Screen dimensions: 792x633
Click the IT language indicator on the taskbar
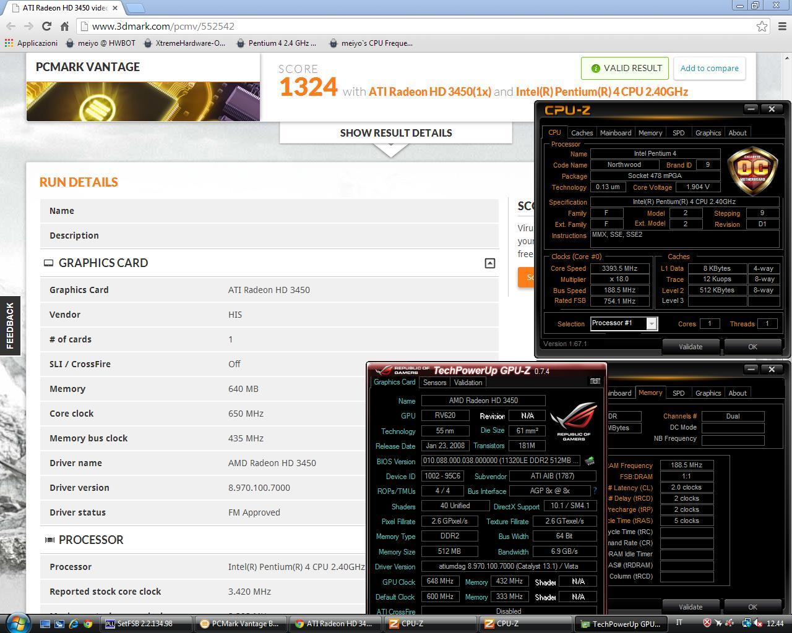tap(680, 622)
